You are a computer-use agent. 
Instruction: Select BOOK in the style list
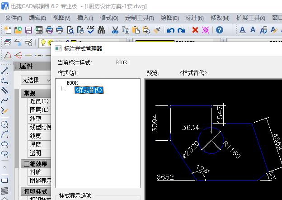tap(72, 83)
